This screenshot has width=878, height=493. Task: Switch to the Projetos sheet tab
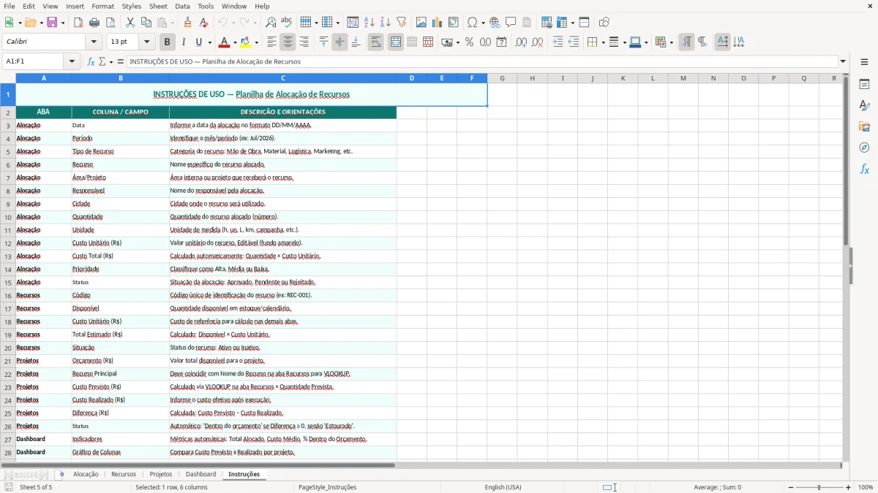(161, 474)
